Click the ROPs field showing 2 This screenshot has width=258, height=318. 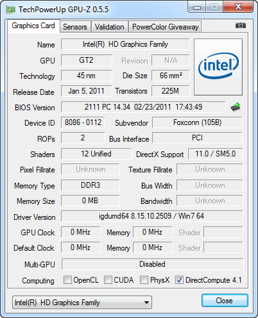pyautogui.click(x=83, y=138)
